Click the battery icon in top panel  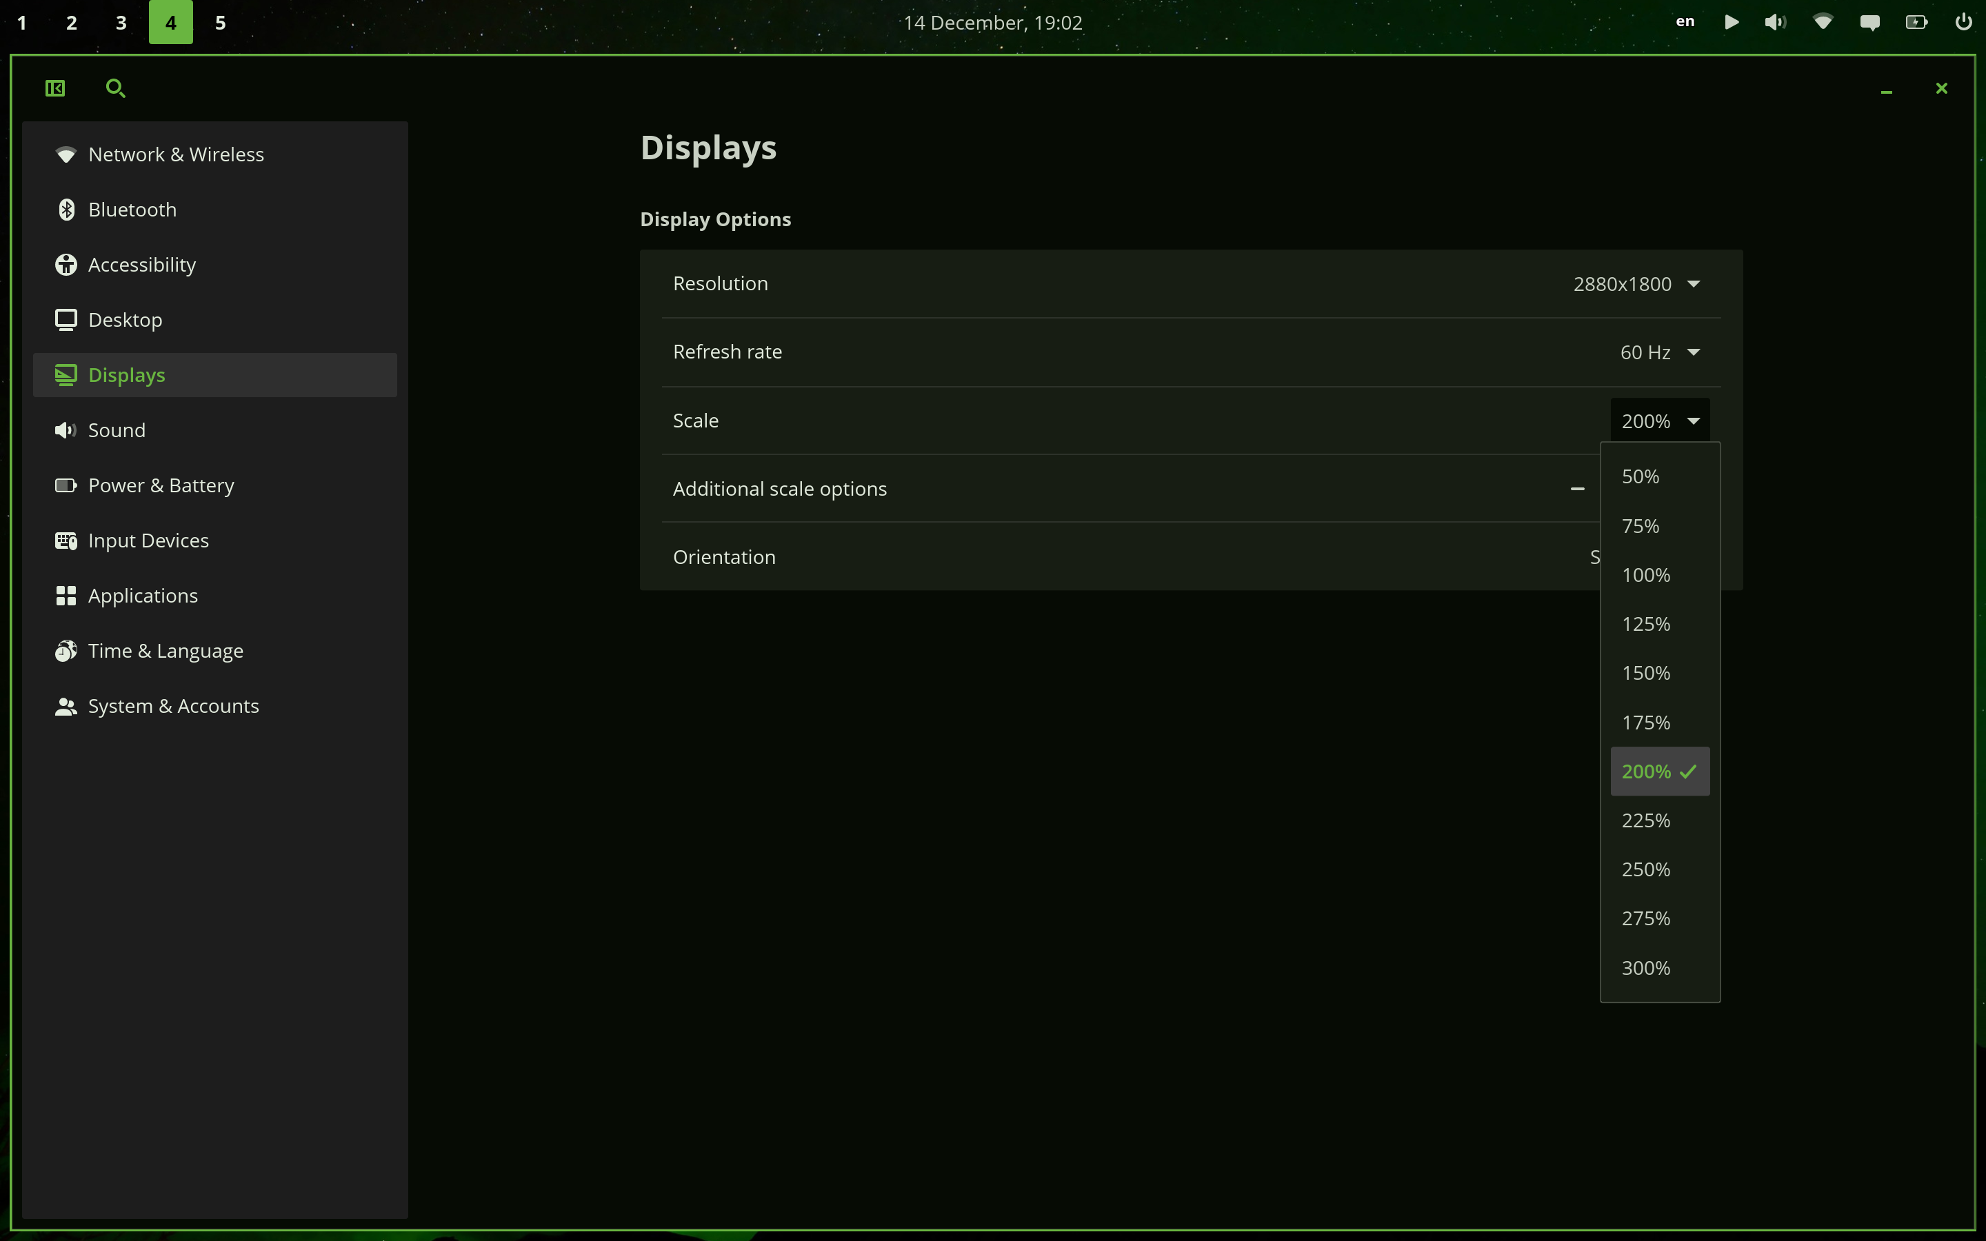pos(1916,22)
